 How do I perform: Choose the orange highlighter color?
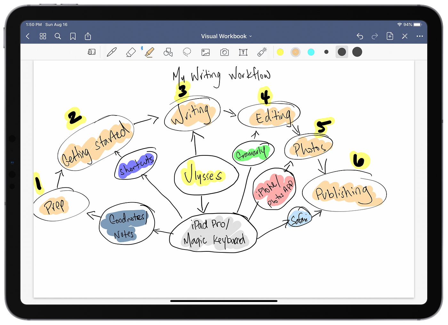click(296, 52)
